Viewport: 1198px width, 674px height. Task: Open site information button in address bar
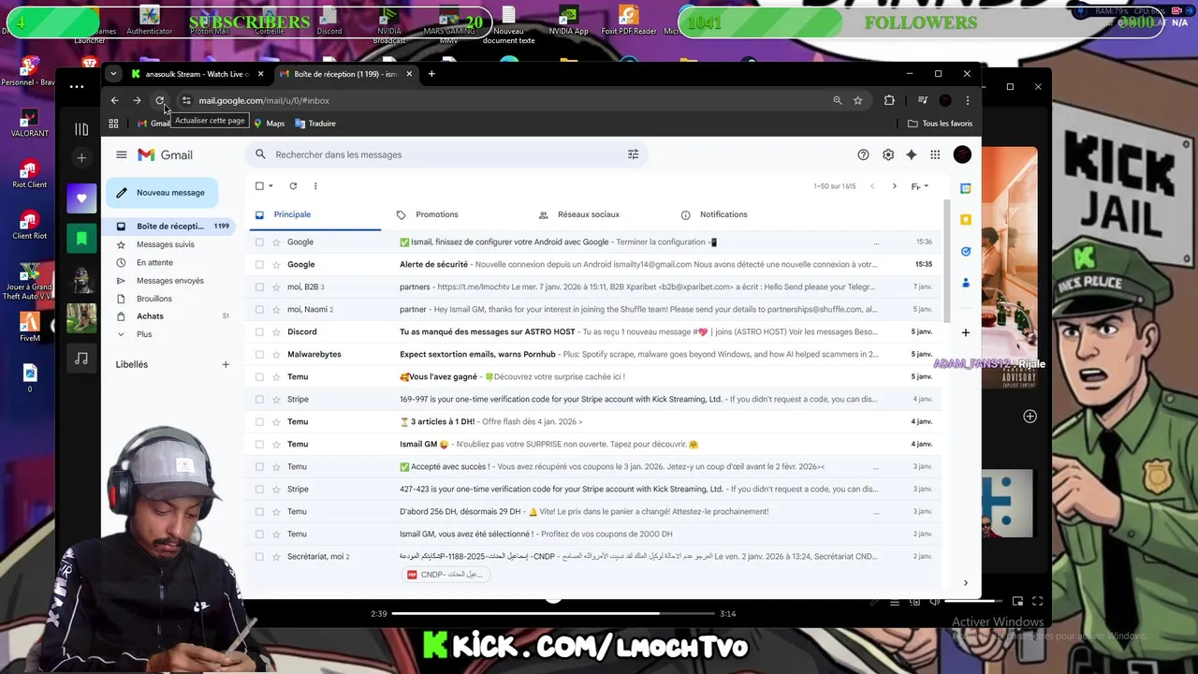[186, 100]
